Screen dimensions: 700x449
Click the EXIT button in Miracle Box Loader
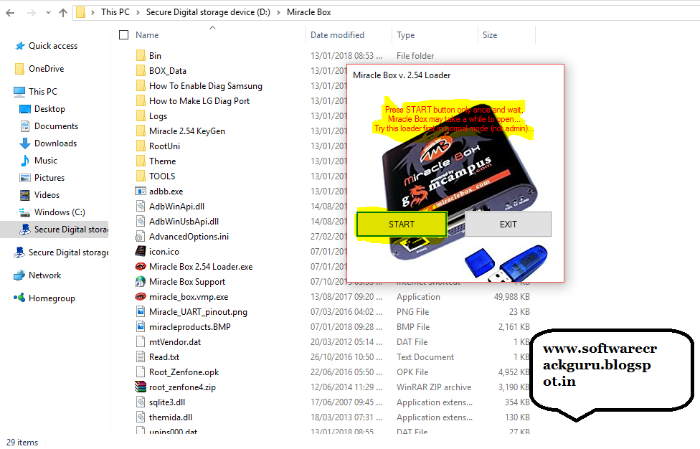coord(508,224)
